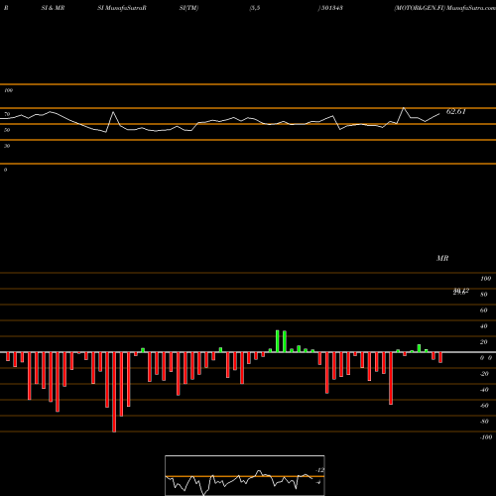Click the -12 value label in mini chart
The width and height of the screenshot is (496, 496).
pos(320,470)
